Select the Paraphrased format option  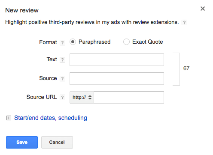point(73,42)
